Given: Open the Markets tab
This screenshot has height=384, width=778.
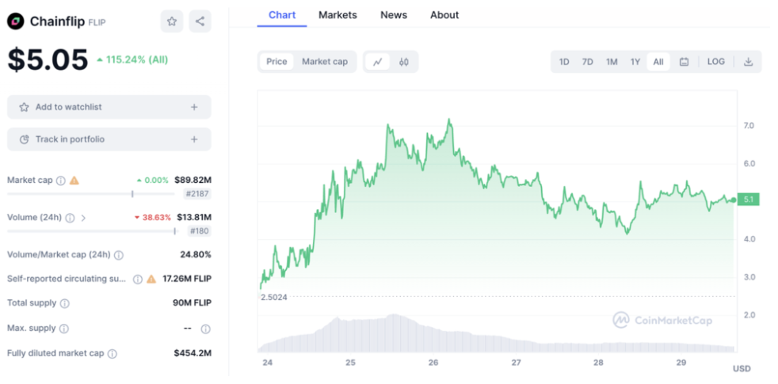Looking at the screenshot, I should click(338, 15).
